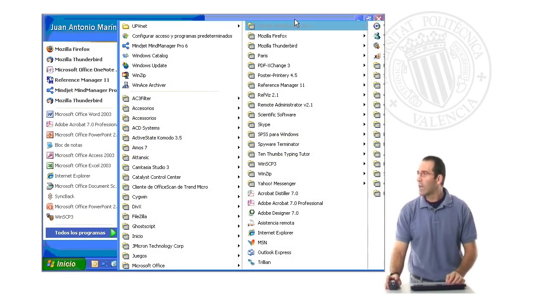This screenshot has width=547, height=308.
Task: Select the PDF-XChange 3 entry
Action: click(x=307, y=65)
